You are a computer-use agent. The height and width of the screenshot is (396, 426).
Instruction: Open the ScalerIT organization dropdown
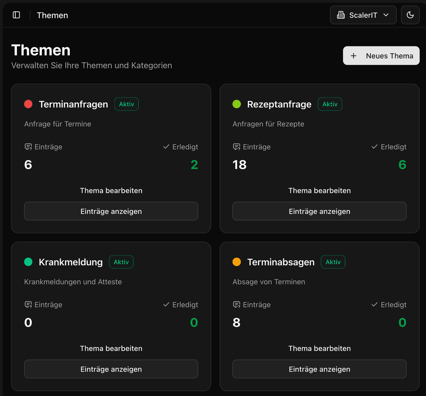[x=363, y=15]
